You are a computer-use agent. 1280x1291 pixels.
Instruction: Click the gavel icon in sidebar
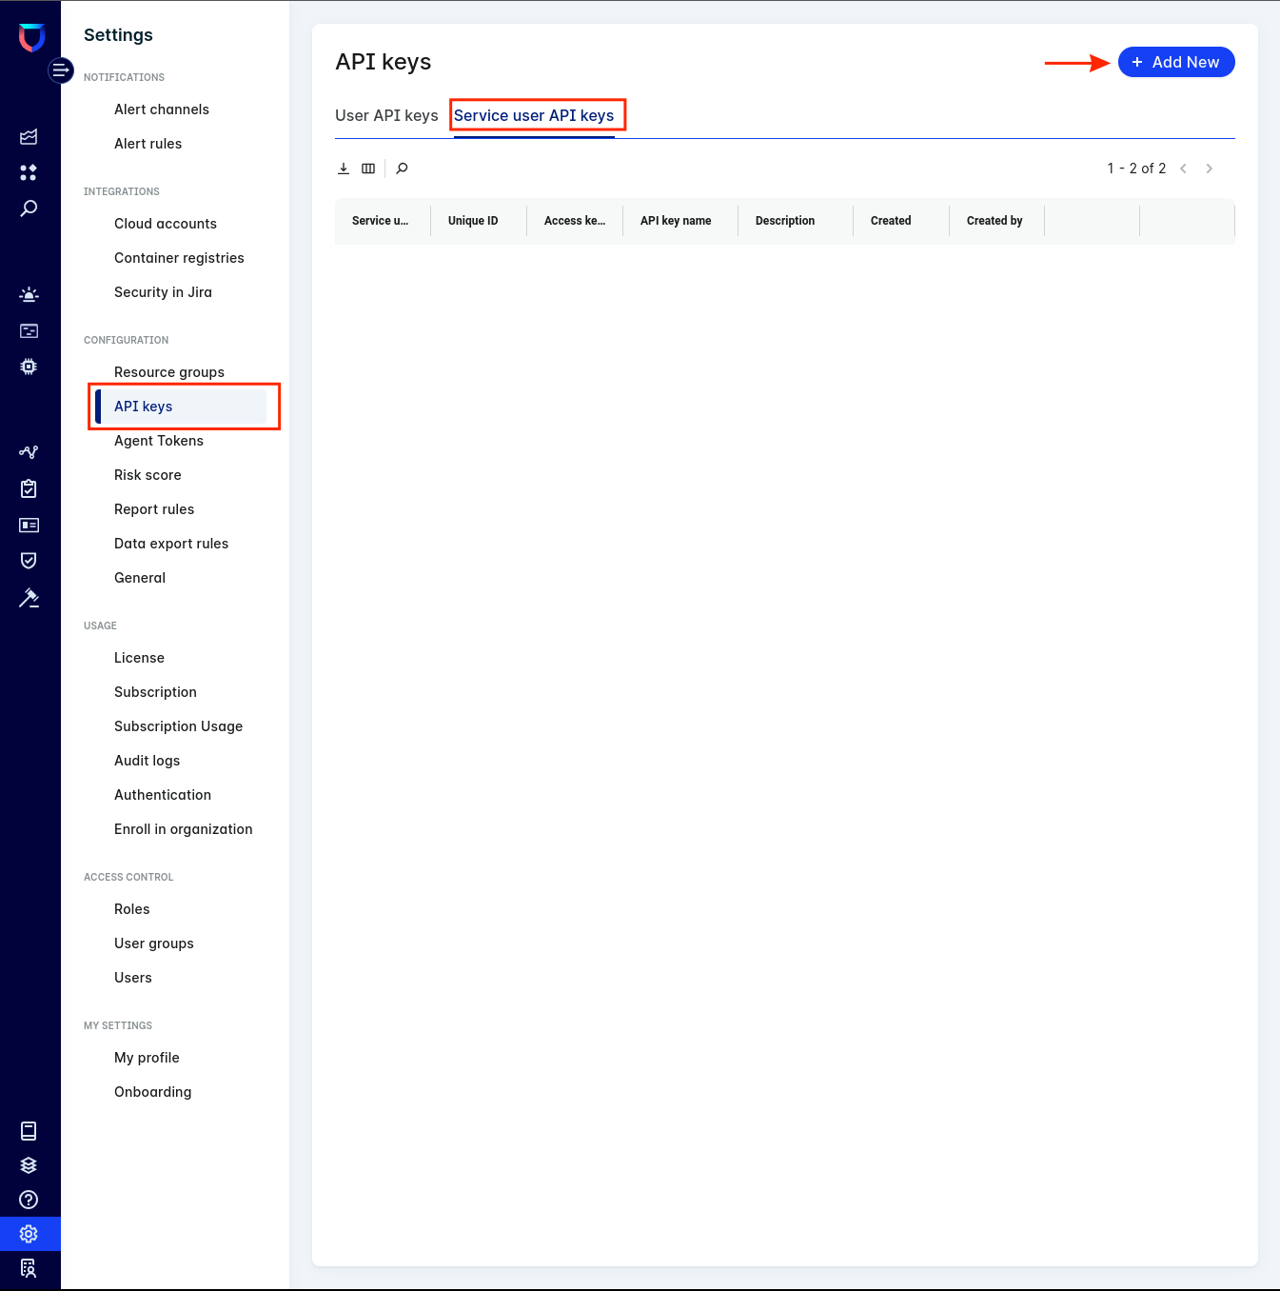point(29,598)
